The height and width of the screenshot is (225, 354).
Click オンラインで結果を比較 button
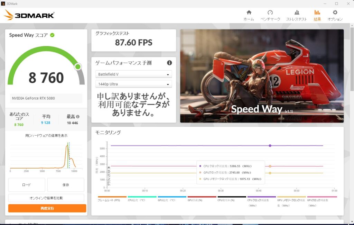(x=46, y=198)
